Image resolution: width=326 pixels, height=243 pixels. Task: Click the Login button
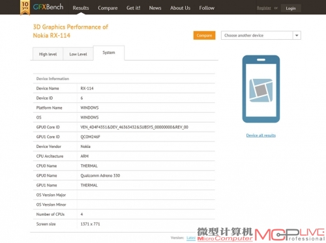click(291, 8)
